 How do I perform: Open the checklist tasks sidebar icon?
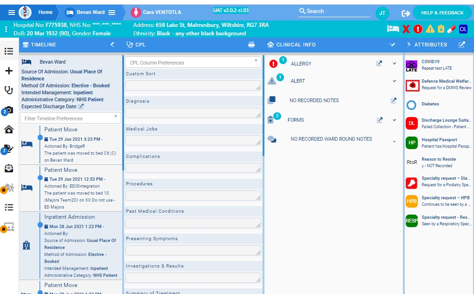(x=9, y=207)
